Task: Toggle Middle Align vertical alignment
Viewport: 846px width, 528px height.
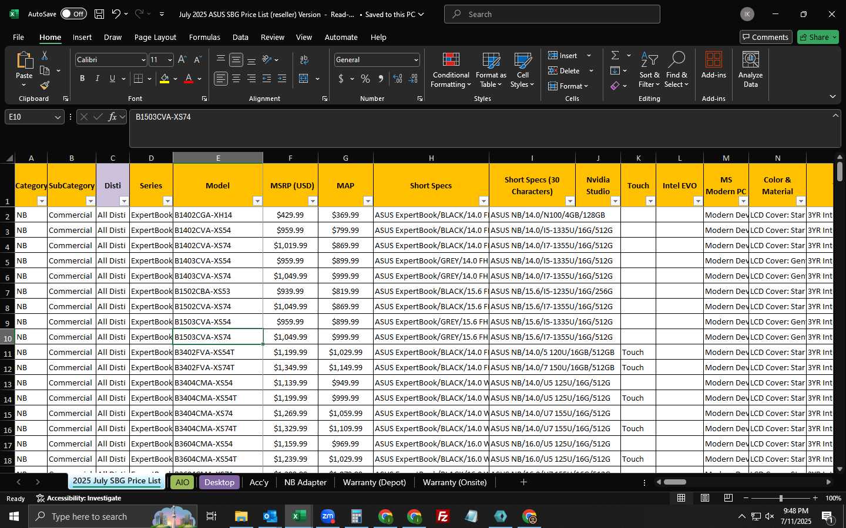Action: pos(236,60)
